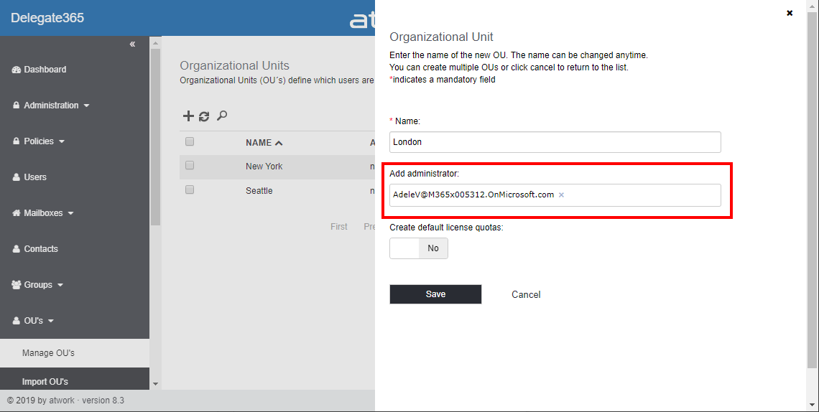
Task: Close the Organizational Unit panel
Action: pos(790,13)
